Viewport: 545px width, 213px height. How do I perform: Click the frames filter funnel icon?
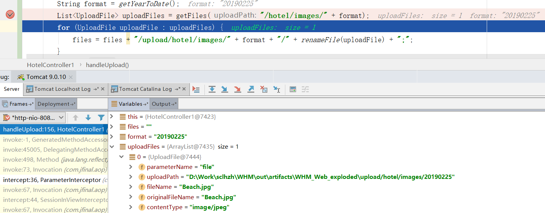pyautogui.click(x=101, y=118)
